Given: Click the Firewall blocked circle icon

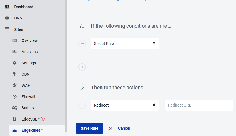Looking at the screenshot, I should [x=15, y=97].
